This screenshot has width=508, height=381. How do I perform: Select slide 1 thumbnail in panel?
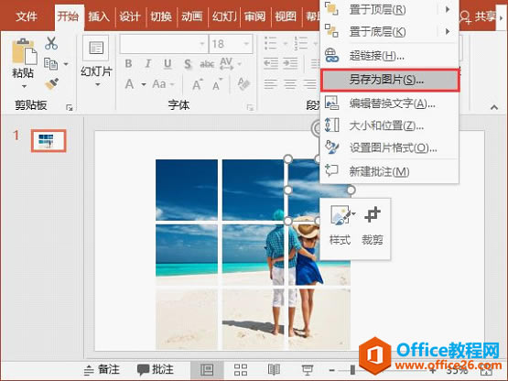point(49,141)
